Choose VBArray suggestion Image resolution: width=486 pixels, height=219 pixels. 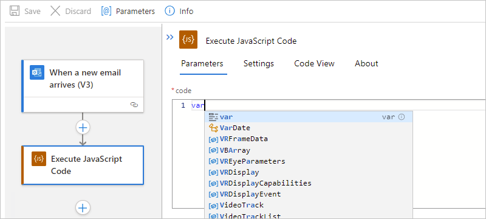pos(309,150)
